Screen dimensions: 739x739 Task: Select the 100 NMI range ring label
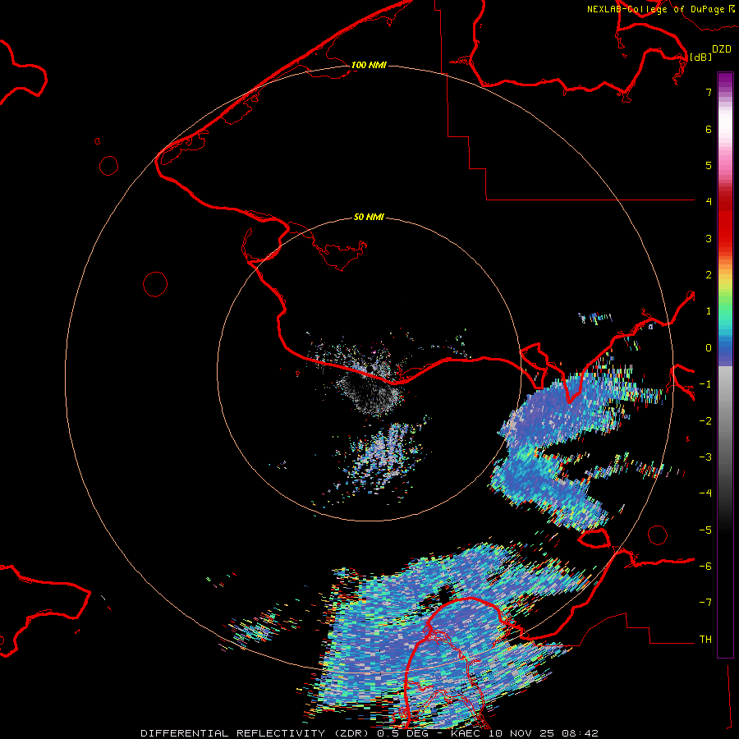click(x=369, y=65)
